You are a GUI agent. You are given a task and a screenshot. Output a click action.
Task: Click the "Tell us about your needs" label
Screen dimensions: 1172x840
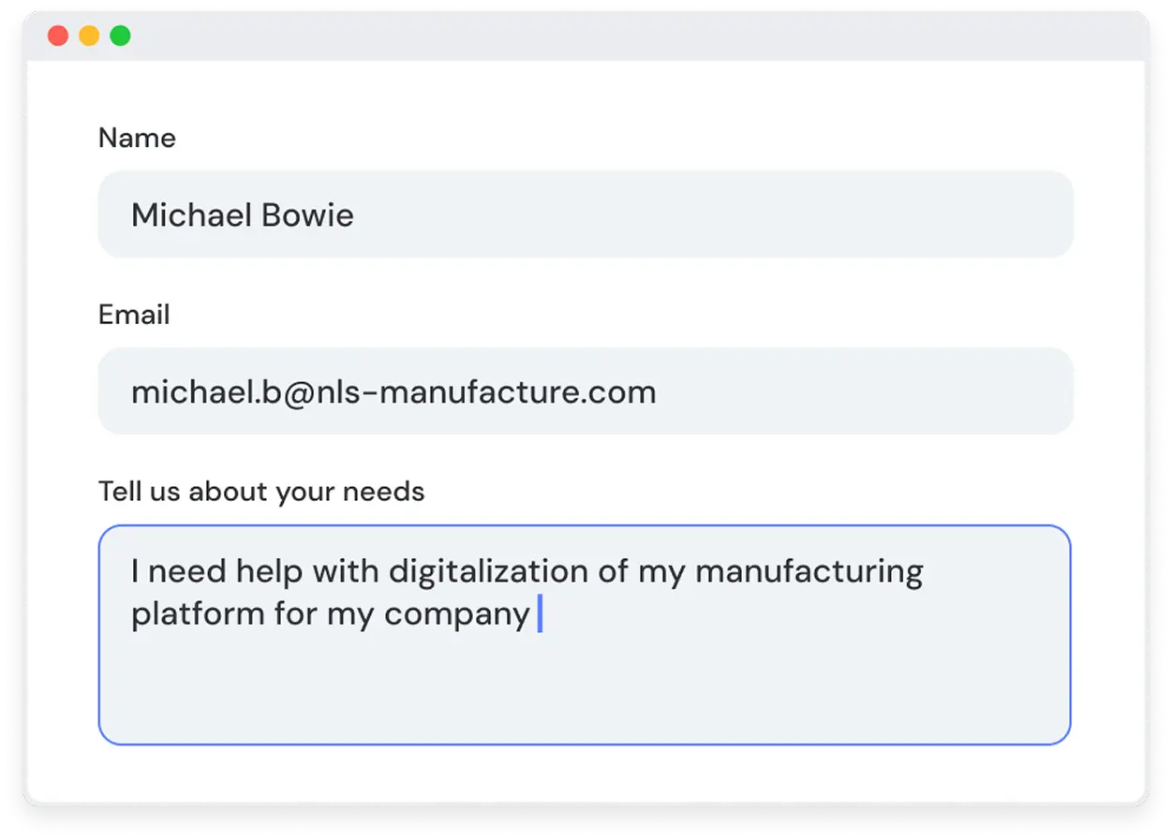(261, 492)
